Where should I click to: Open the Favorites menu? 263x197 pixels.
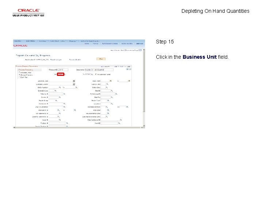(18, 41)
